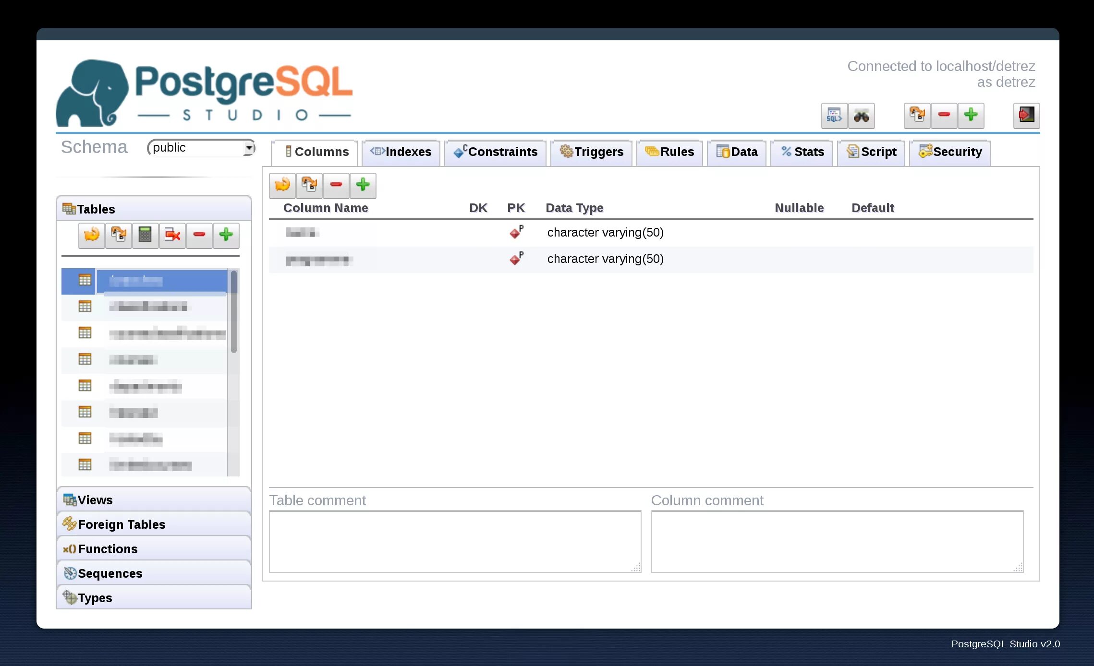Open the Triggers tab
This screenshot has height=666, width=1094.
point(590,152)
